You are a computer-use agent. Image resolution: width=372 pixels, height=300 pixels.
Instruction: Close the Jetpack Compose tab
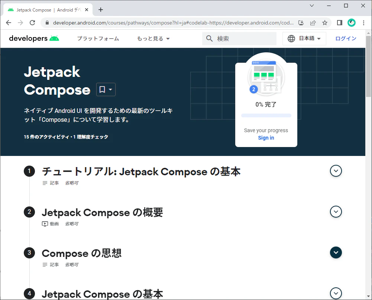[87, 10]
